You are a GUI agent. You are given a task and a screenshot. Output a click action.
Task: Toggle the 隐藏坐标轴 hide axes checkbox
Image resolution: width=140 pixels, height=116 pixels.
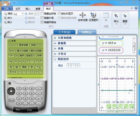click(42, 14)
